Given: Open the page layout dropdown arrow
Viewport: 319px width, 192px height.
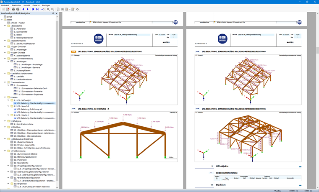Looking at the screenshot, I should 70,9.
